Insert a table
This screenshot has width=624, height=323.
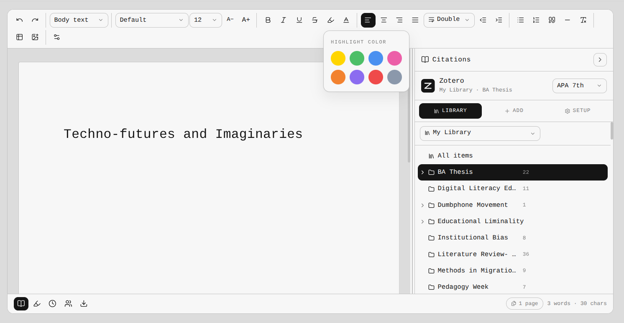click(x=20, y=37)
